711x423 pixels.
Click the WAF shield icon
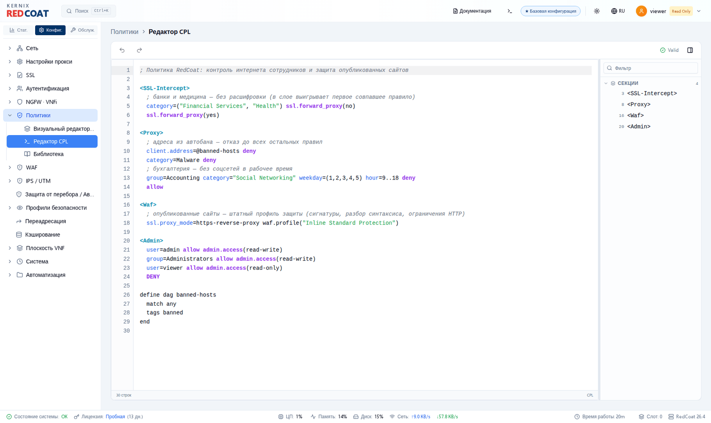20,168
